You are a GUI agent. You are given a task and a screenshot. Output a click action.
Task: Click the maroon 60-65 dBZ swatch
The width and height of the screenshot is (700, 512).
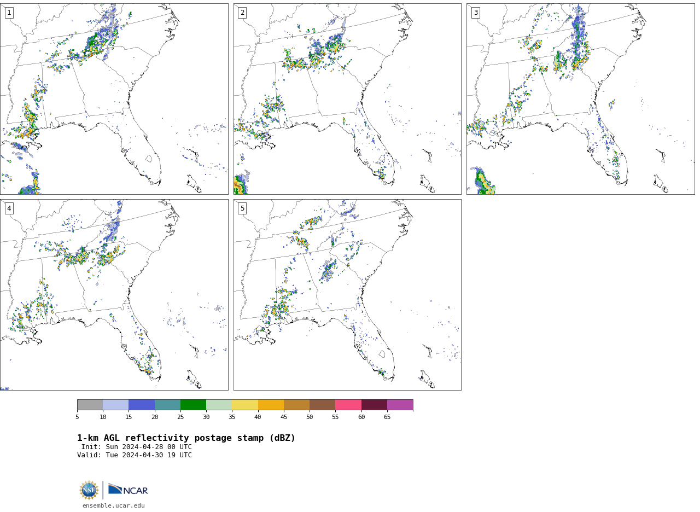374,405
